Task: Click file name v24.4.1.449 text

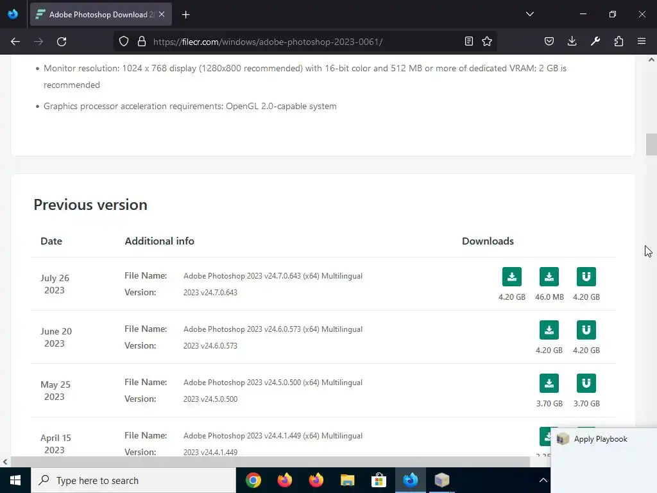Action: point(273,436)
